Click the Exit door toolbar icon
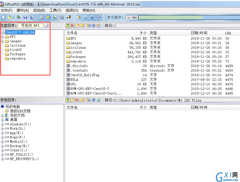This screenshot has width=240, height=182. click(x=99, y=17)
